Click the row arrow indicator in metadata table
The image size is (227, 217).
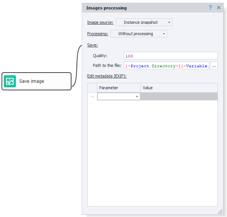pyautogui.click(x=92, y=96)
